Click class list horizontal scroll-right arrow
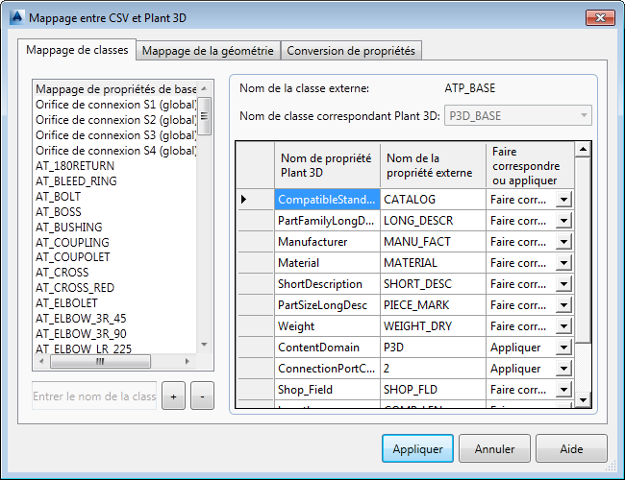 tap(187, 361)
